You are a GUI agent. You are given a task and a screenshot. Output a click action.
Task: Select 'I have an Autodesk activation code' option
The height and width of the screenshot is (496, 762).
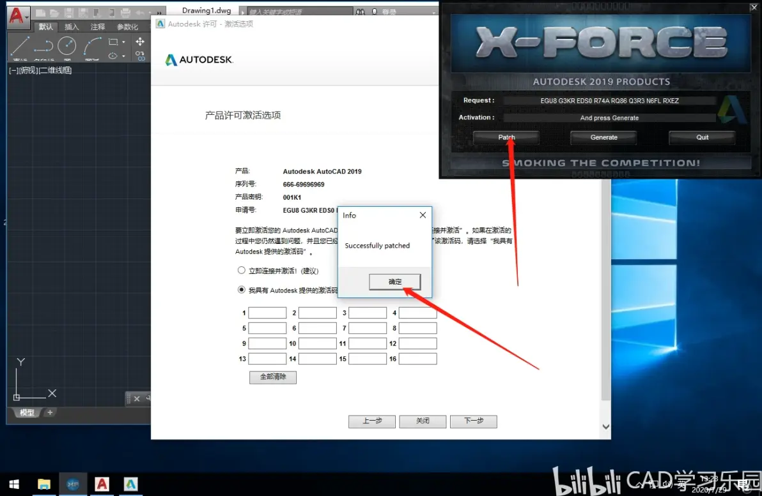(x=242, y=290)
